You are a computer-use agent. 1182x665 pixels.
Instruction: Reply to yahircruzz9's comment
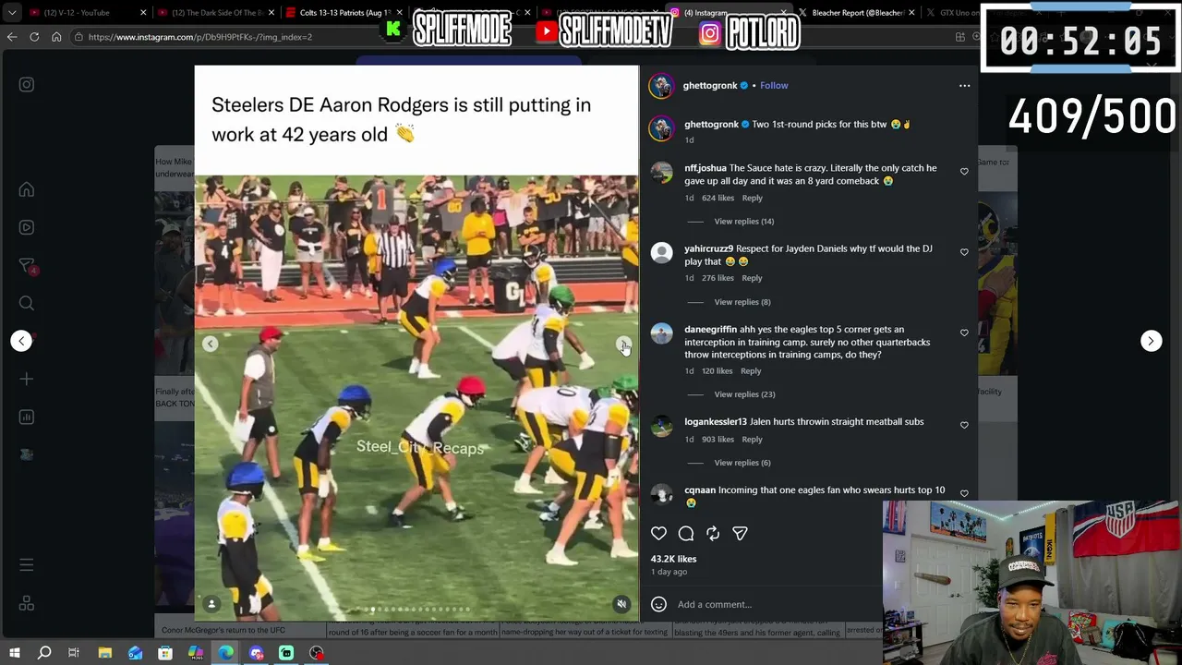(x=752, y=278)
